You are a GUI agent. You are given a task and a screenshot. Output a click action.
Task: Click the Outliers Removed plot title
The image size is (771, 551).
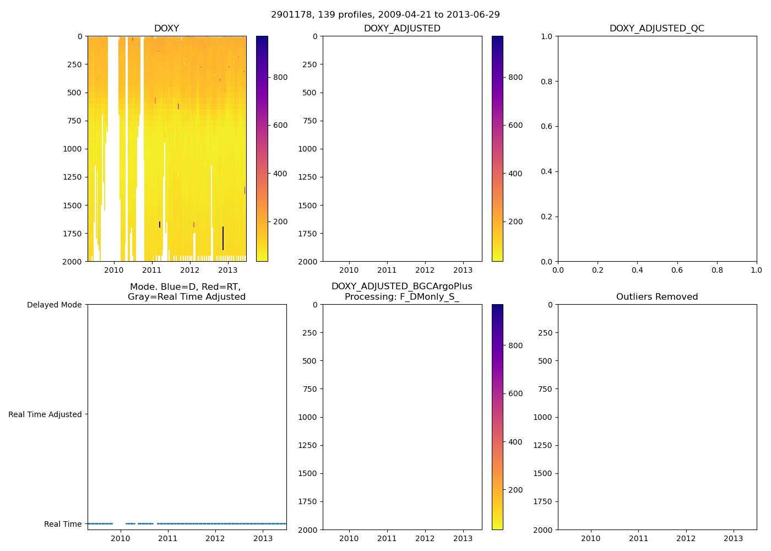[656, 297]
